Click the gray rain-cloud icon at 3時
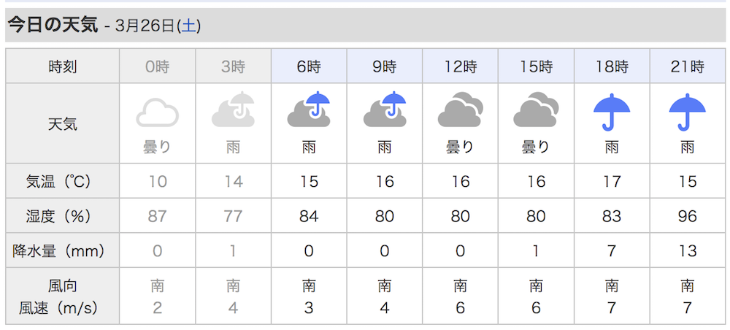730x330 pixels. click(x=234, y=110)
